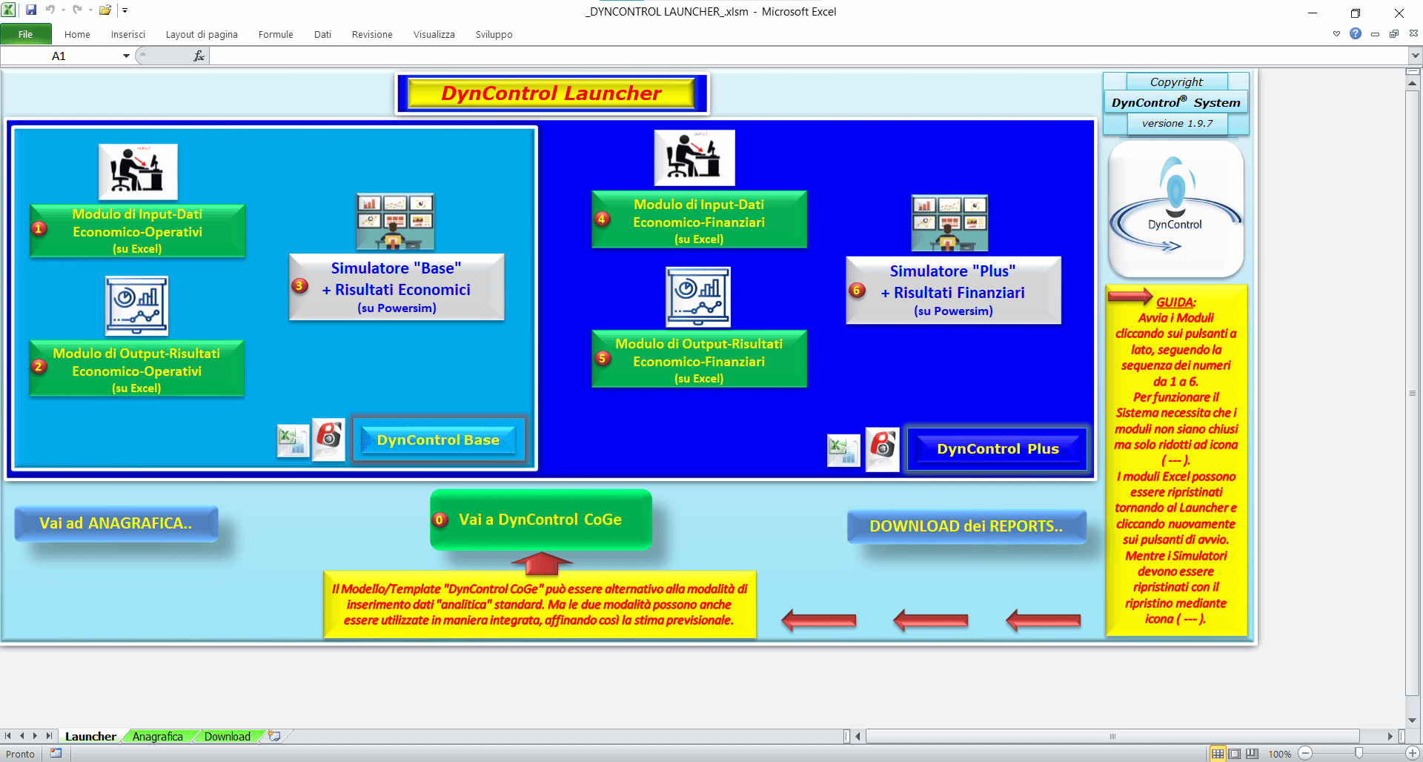Click the Open folder icon in quick access toolbar
Image resolution: width=1423 pixels, height=762 pixels.
pos(105,10)
